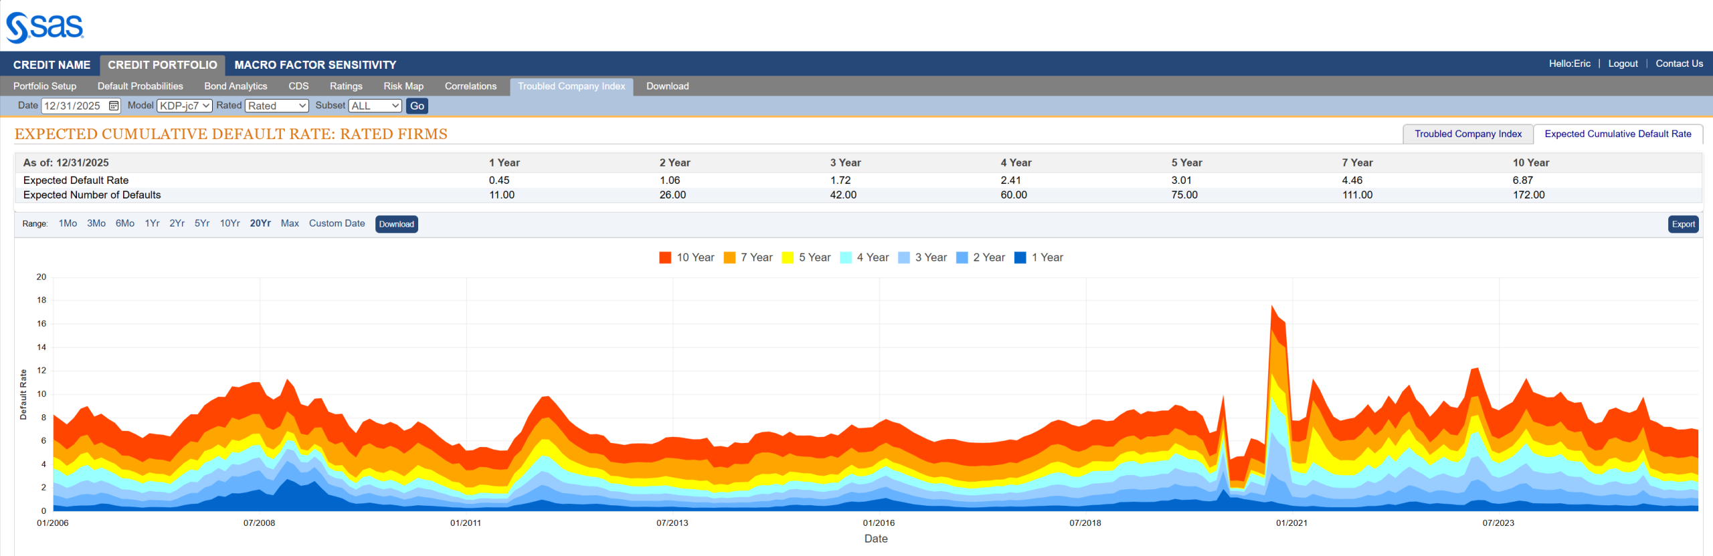
Task: Expand the Rated dropdown
Action: [277, 106]
